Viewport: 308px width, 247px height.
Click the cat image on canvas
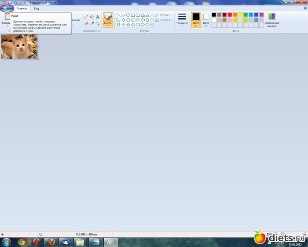tap(19, 47)
